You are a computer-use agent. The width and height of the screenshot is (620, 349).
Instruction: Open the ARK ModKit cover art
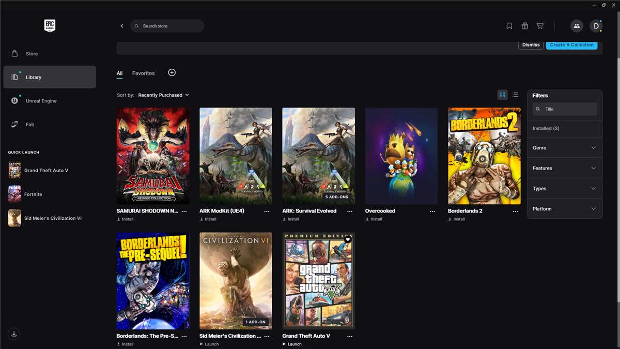(236, 156)
